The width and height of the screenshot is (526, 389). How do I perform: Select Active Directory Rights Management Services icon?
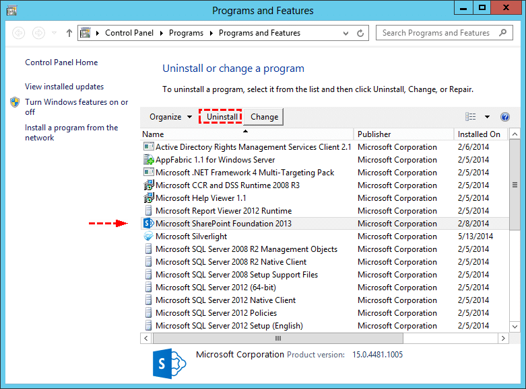click(149, 146)
